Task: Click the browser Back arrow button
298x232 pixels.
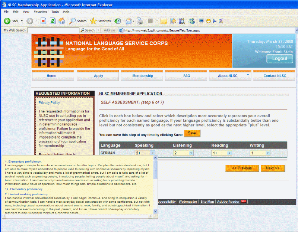Action: coord(7,21)
